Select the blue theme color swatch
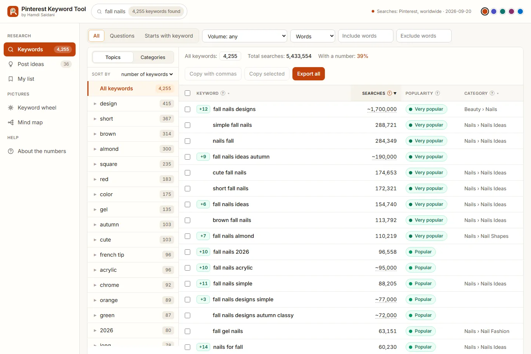The image size is (531, 354). click(520, 11)
